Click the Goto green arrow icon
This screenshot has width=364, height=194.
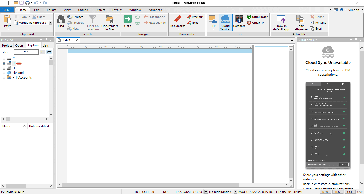pyautogui.click(x=128, y=19)
